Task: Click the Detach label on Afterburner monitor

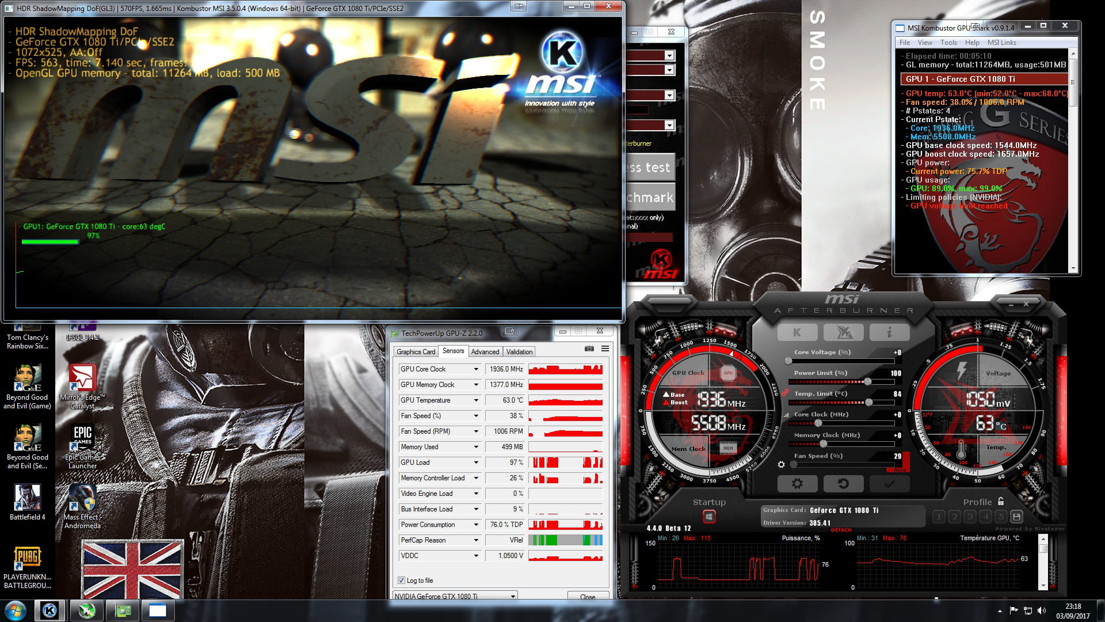Action: tap(841, 530)
